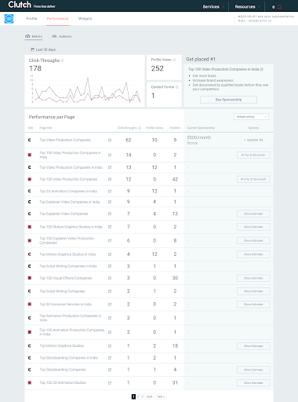Click the click-throughs line chart

pos(86,90)
